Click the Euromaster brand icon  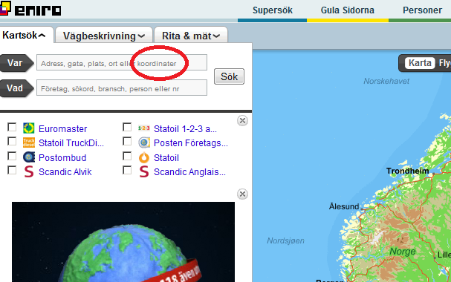[x=29, y=128]
